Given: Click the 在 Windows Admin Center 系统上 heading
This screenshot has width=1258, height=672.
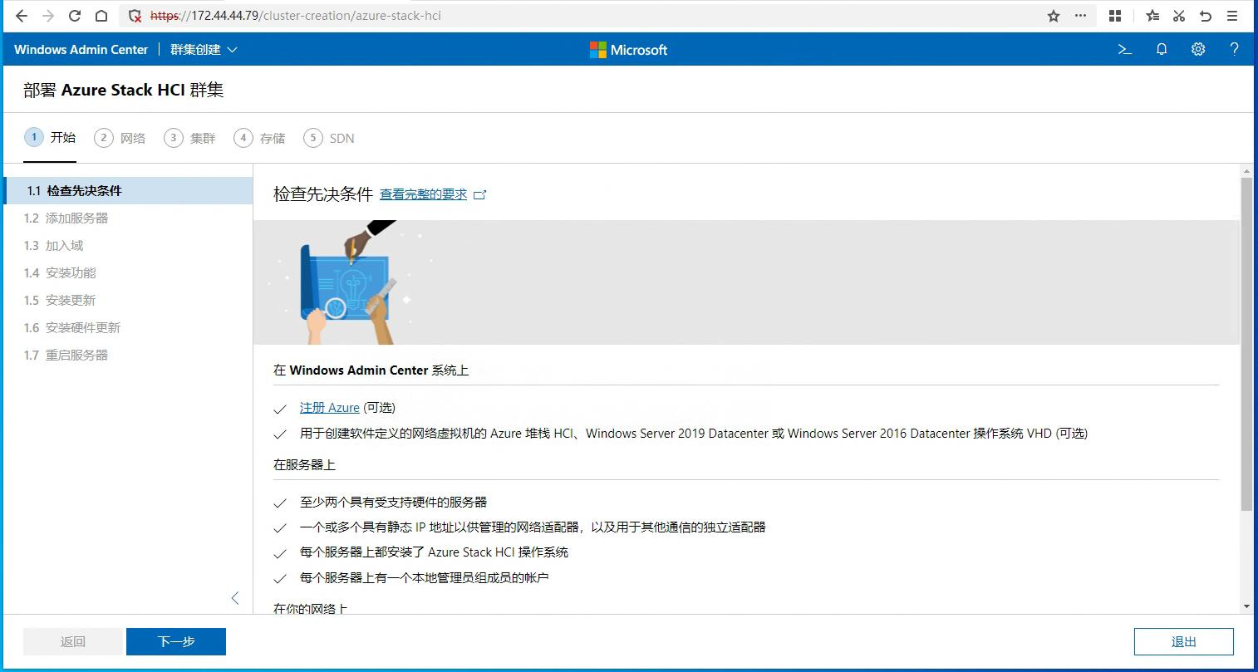Looking at the screenshot, I should (371, 370).
